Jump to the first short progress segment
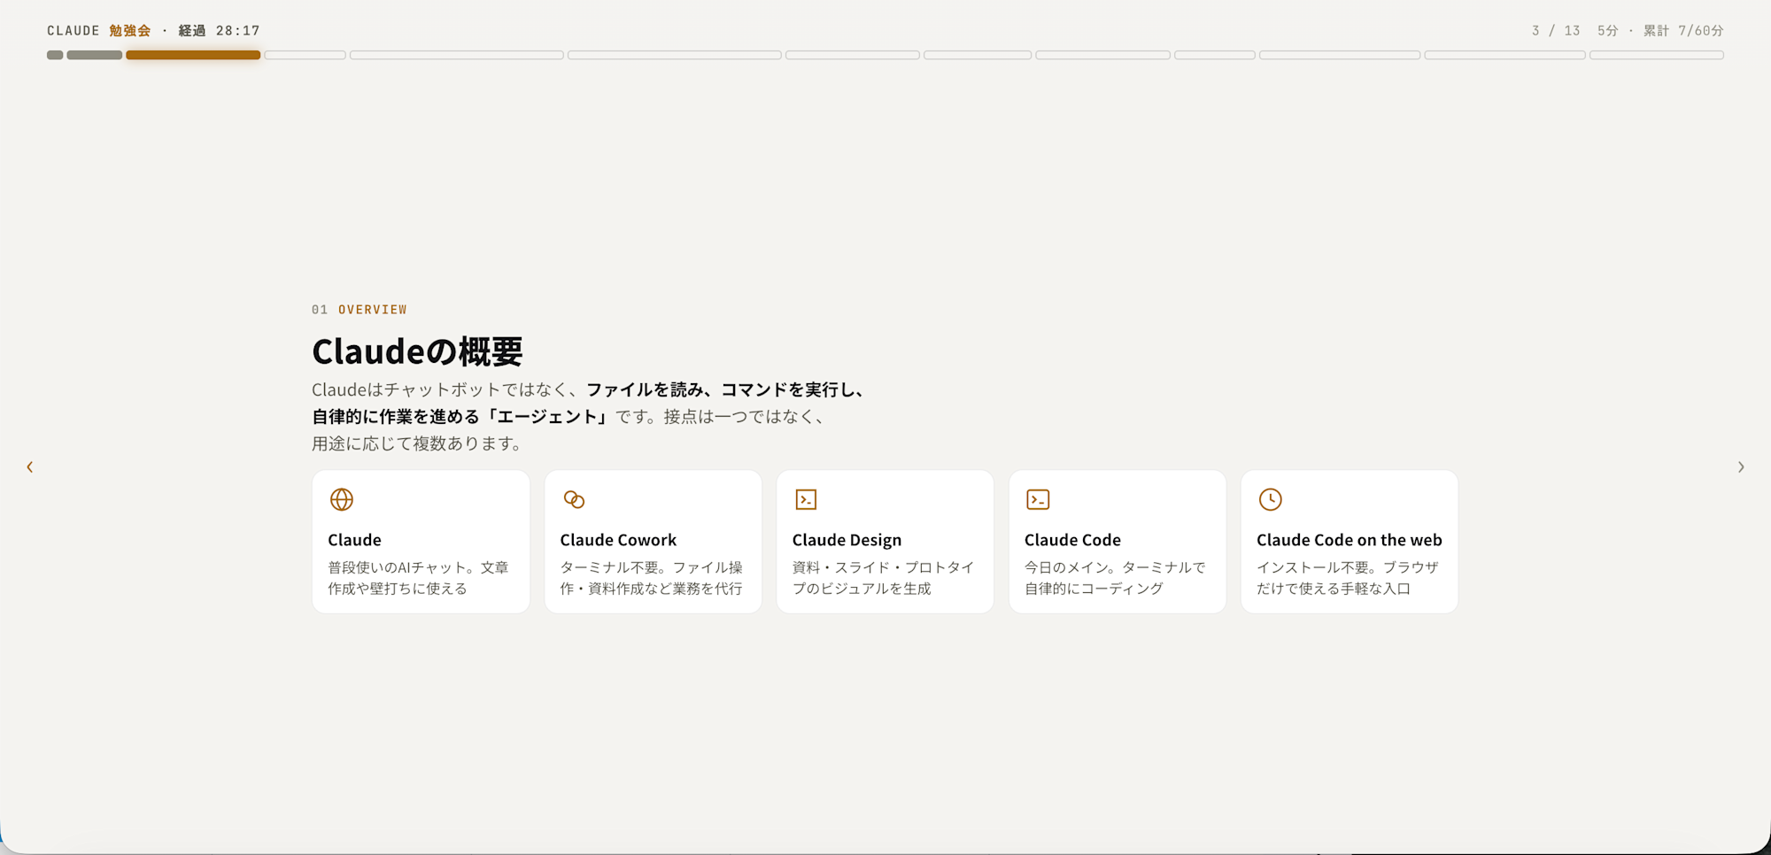 (55, 55)
